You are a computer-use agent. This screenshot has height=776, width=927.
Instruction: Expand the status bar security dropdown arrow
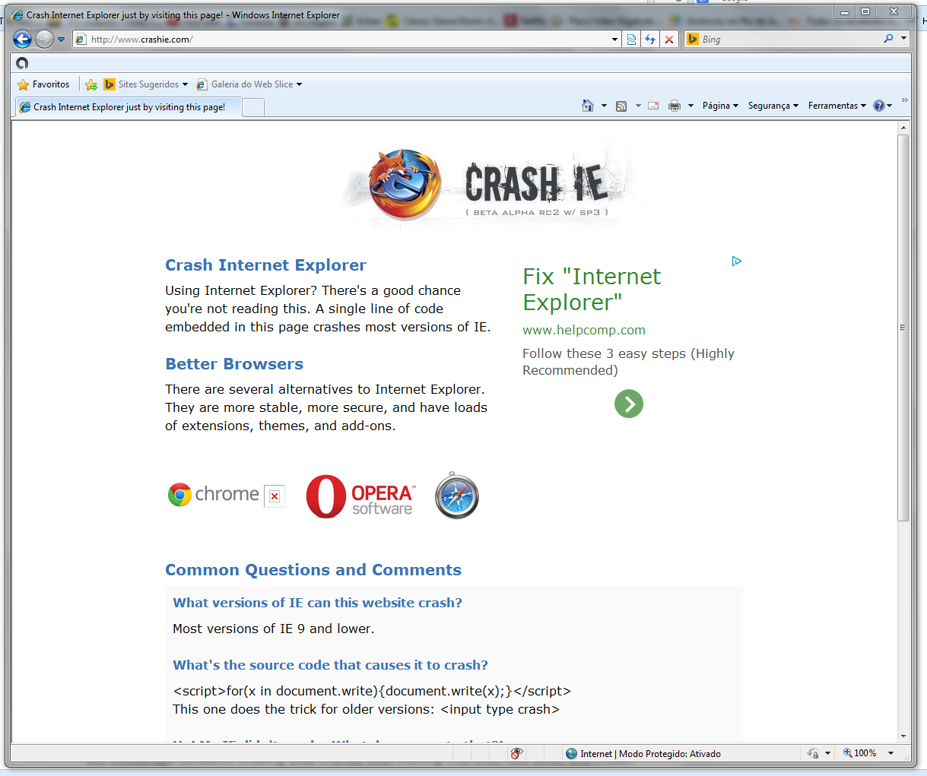[827, 753]
